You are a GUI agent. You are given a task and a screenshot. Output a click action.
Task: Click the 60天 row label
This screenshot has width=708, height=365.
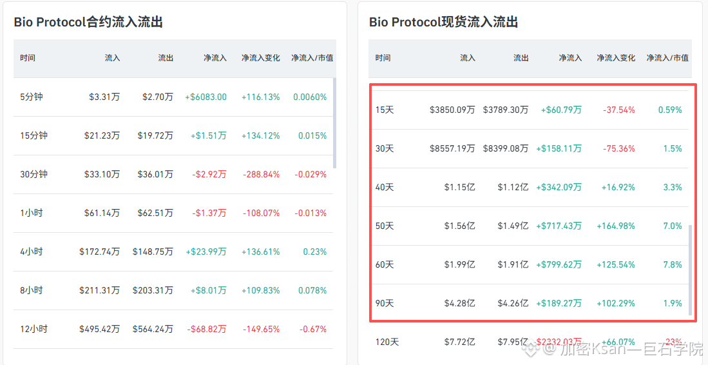click(x=385, y=264)
